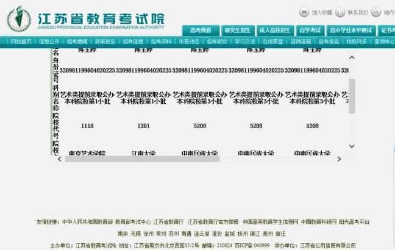Go to 网站首页 in the navigation bar
Screen dimensions: 395x250
[x=21, y=41]
